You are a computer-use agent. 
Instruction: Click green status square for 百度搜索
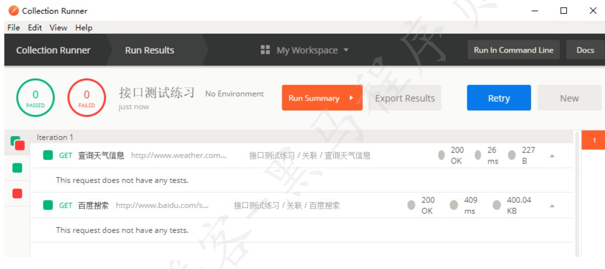48,205
